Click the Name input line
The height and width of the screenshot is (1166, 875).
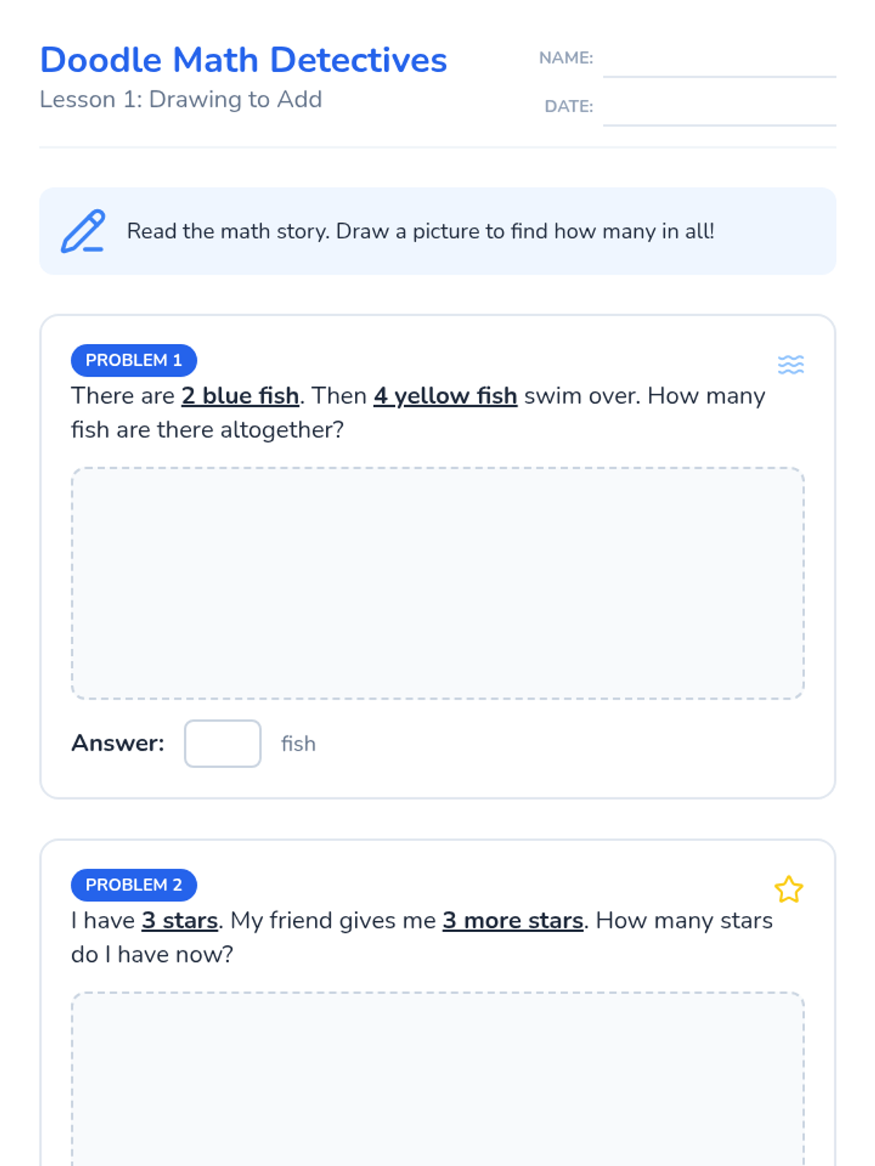(x=719, y=61)
